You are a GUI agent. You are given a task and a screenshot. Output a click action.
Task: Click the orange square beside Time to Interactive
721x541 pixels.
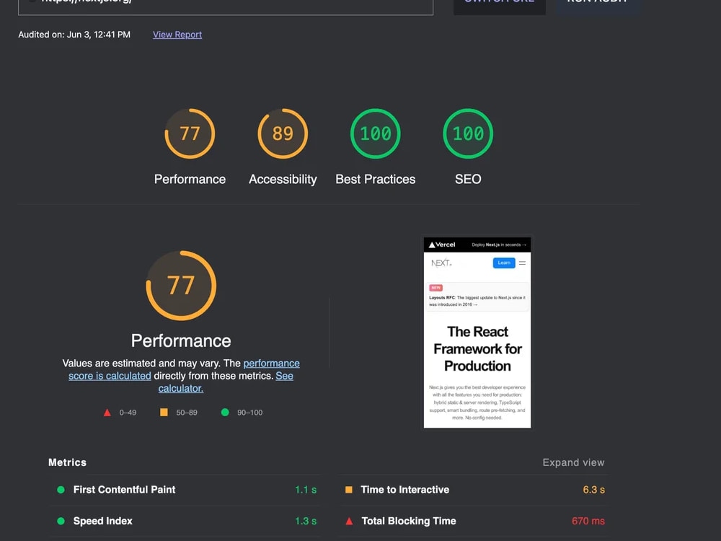[348, 490]
